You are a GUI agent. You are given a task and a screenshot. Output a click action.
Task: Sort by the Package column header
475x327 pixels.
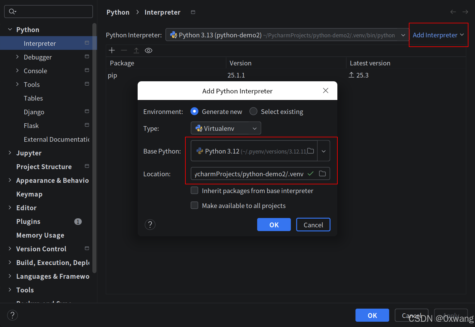(166, 63)
